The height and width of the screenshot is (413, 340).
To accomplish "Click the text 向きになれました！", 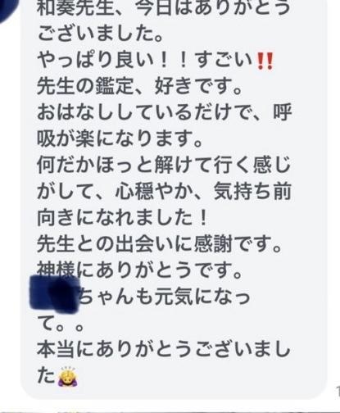I will (122, 218).
